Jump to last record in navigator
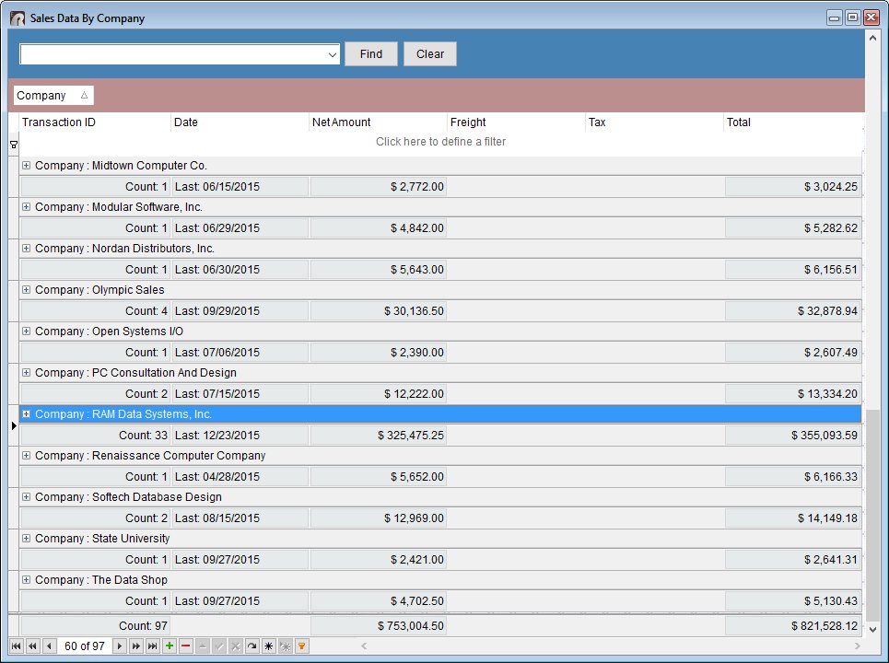The width and height of the screenshot is (889, 663). [152, 646]
